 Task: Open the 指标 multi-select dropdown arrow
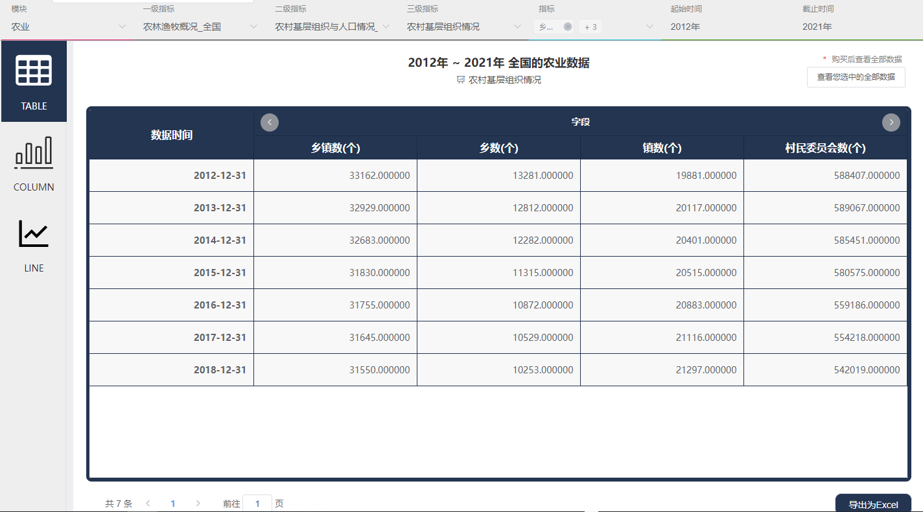click(649, 27)
